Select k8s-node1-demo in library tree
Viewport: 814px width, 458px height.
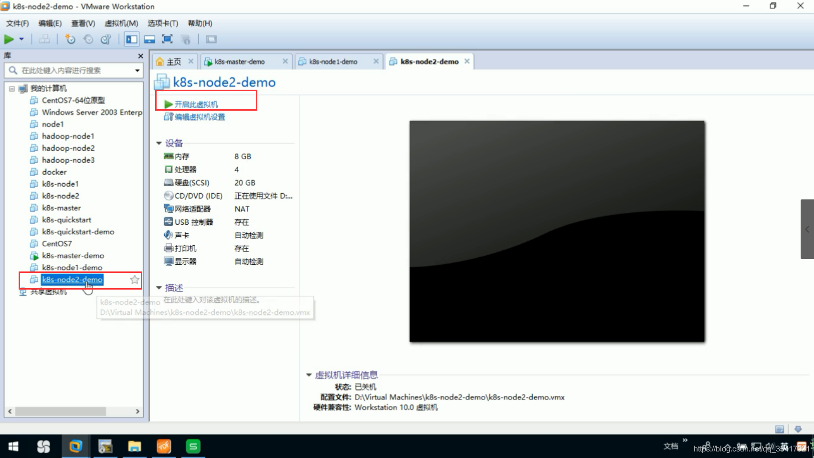coord(72,267)
